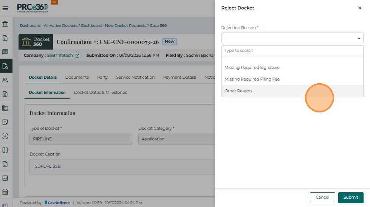
Task: Open the chat messages sidebar icon
Action: click(5, 52)
